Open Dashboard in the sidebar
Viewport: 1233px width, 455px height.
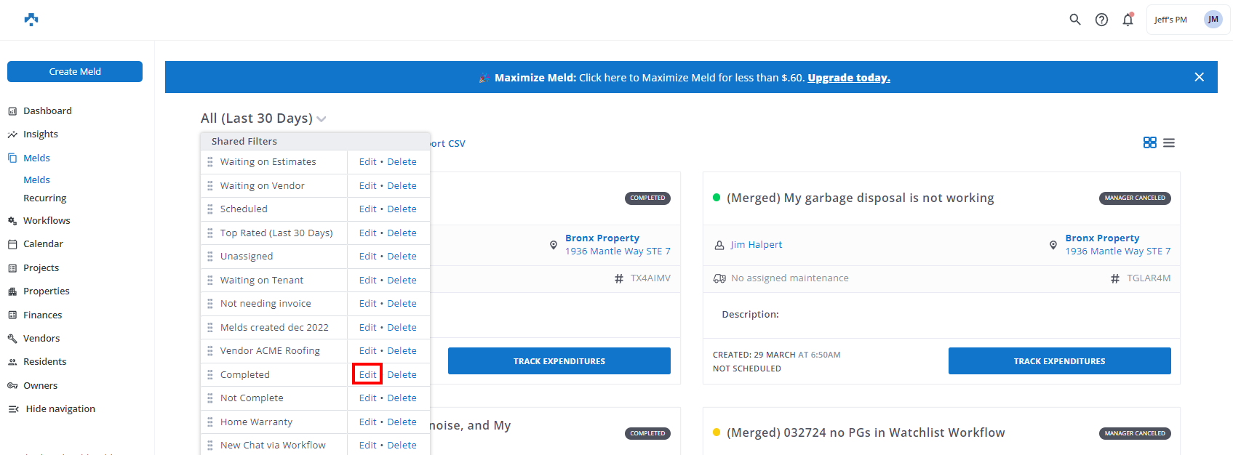pyautogui.click(x=47, y=111)
